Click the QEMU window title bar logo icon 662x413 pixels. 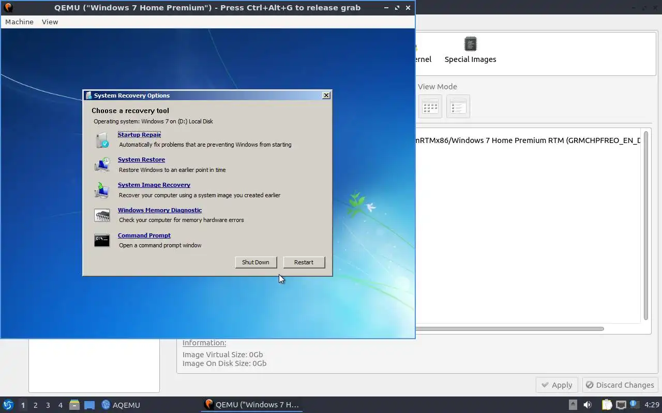click(x=8, y=8)
